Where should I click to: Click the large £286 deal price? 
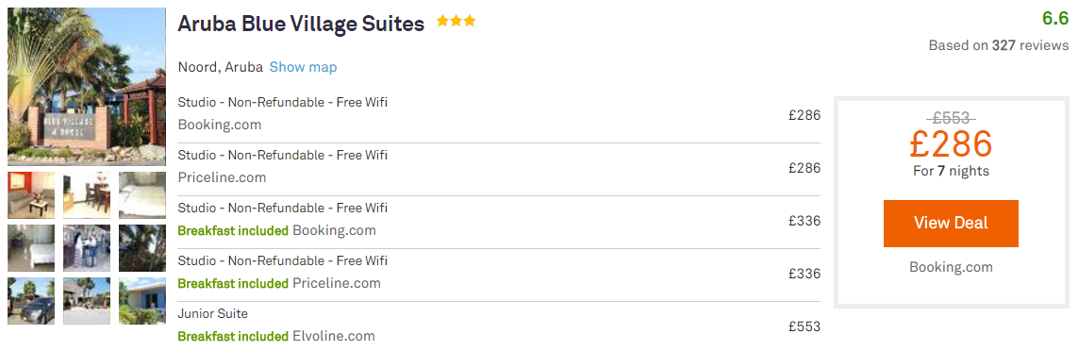click(951, 143)
